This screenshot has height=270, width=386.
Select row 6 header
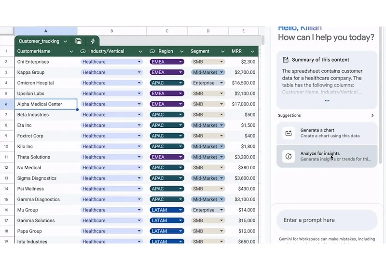[x=6, y=104]
